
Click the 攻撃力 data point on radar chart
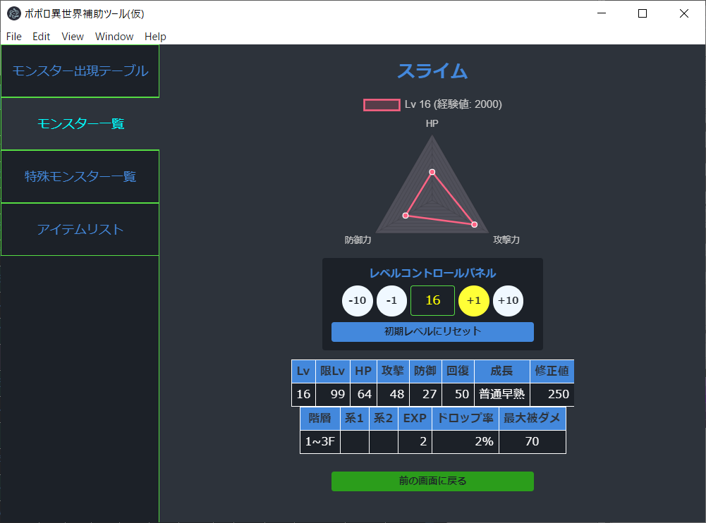(x=474, y=225)
